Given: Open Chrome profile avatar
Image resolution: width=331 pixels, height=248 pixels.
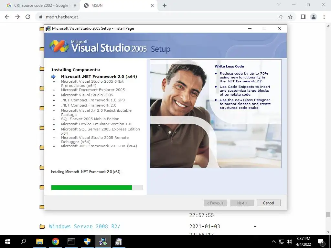Looking at the screenshot, I should (314, 17).
